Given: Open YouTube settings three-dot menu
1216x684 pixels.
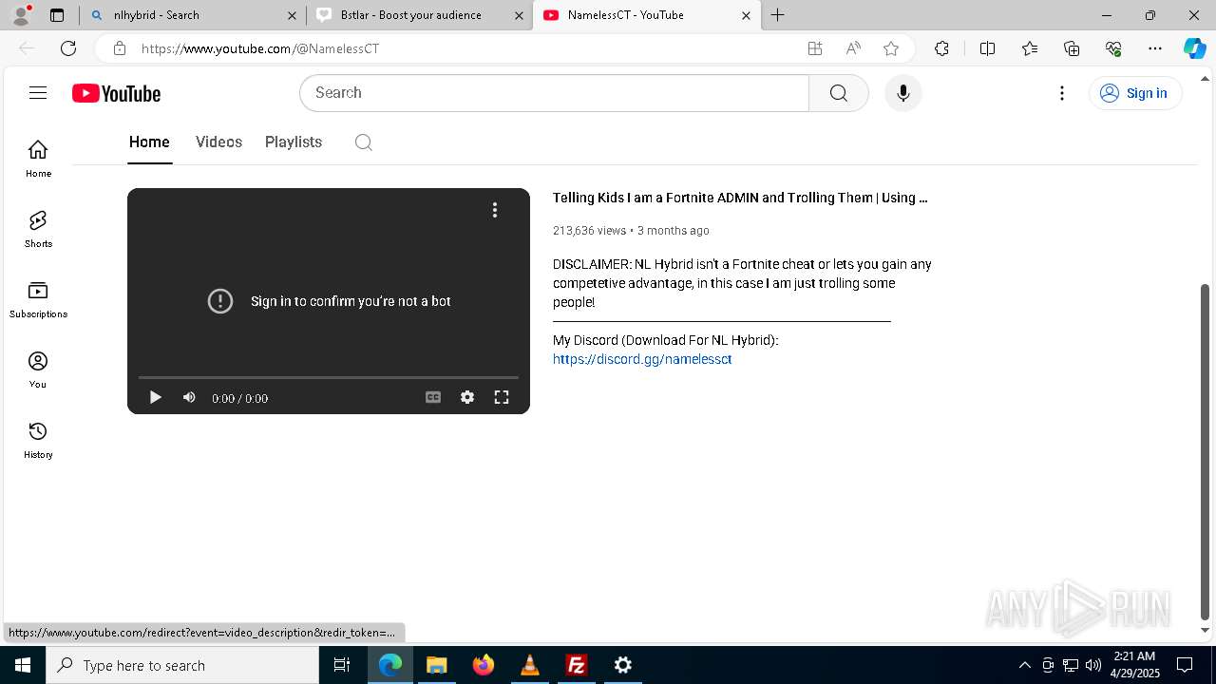Looking at the screenshot, I should tap(1062, 93).
